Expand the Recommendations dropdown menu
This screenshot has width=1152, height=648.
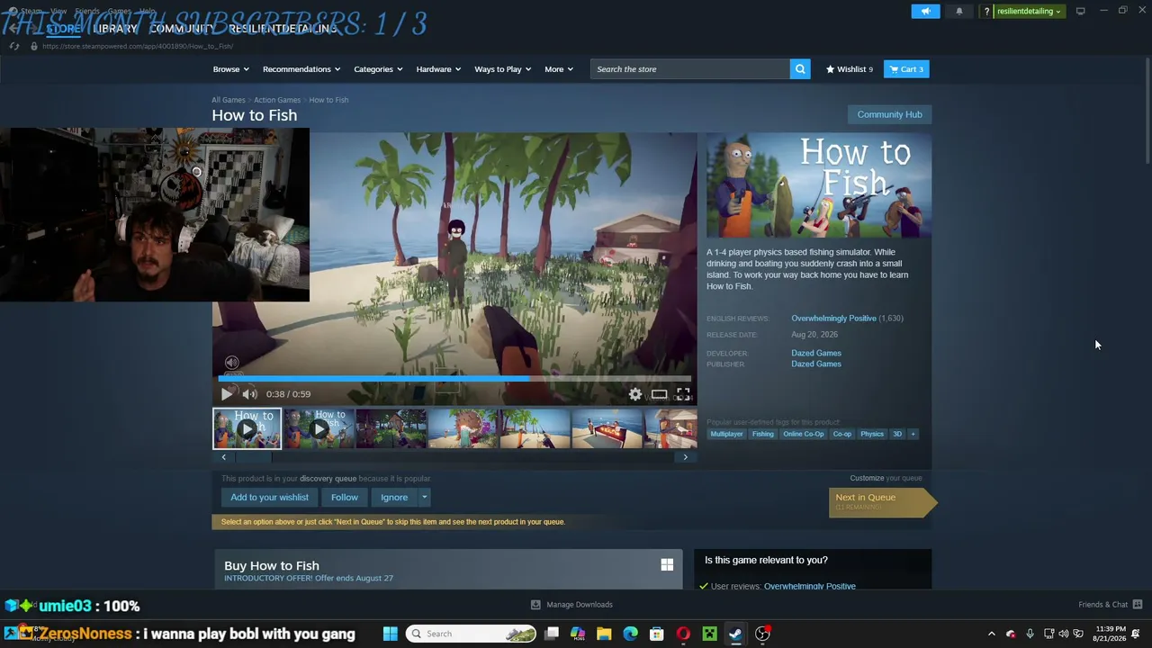tap(301, 69)
